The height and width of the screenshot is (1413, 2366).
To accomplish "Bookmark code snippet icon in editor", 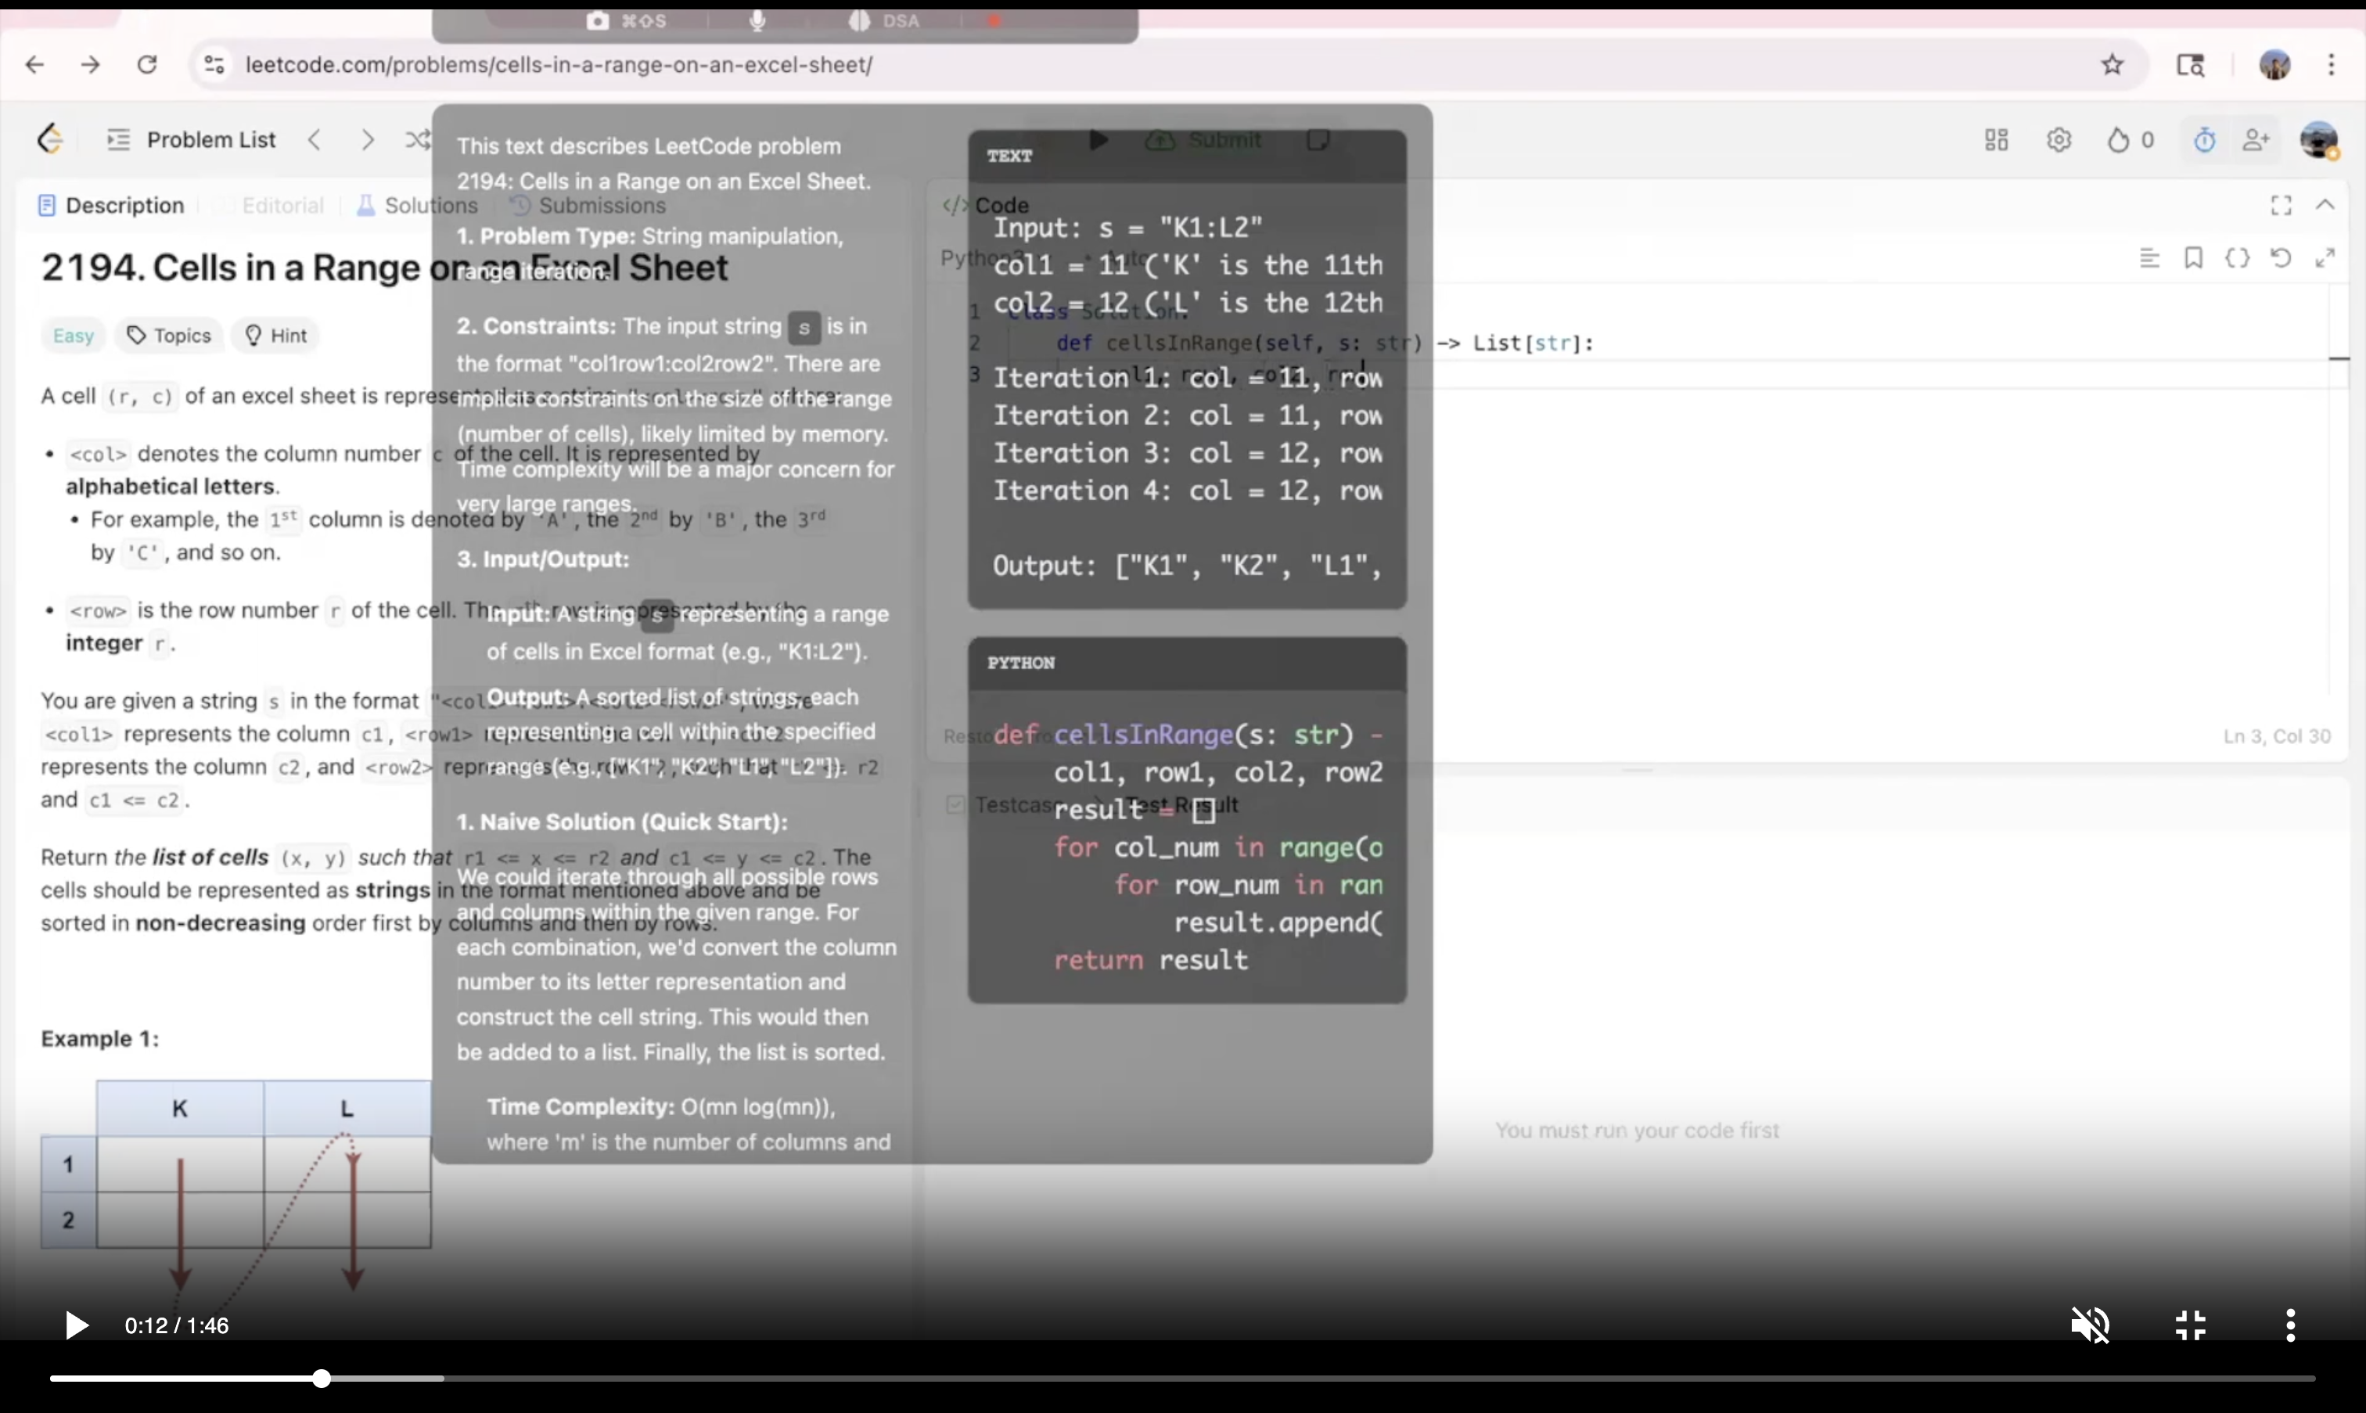I will coord(2193,258).
